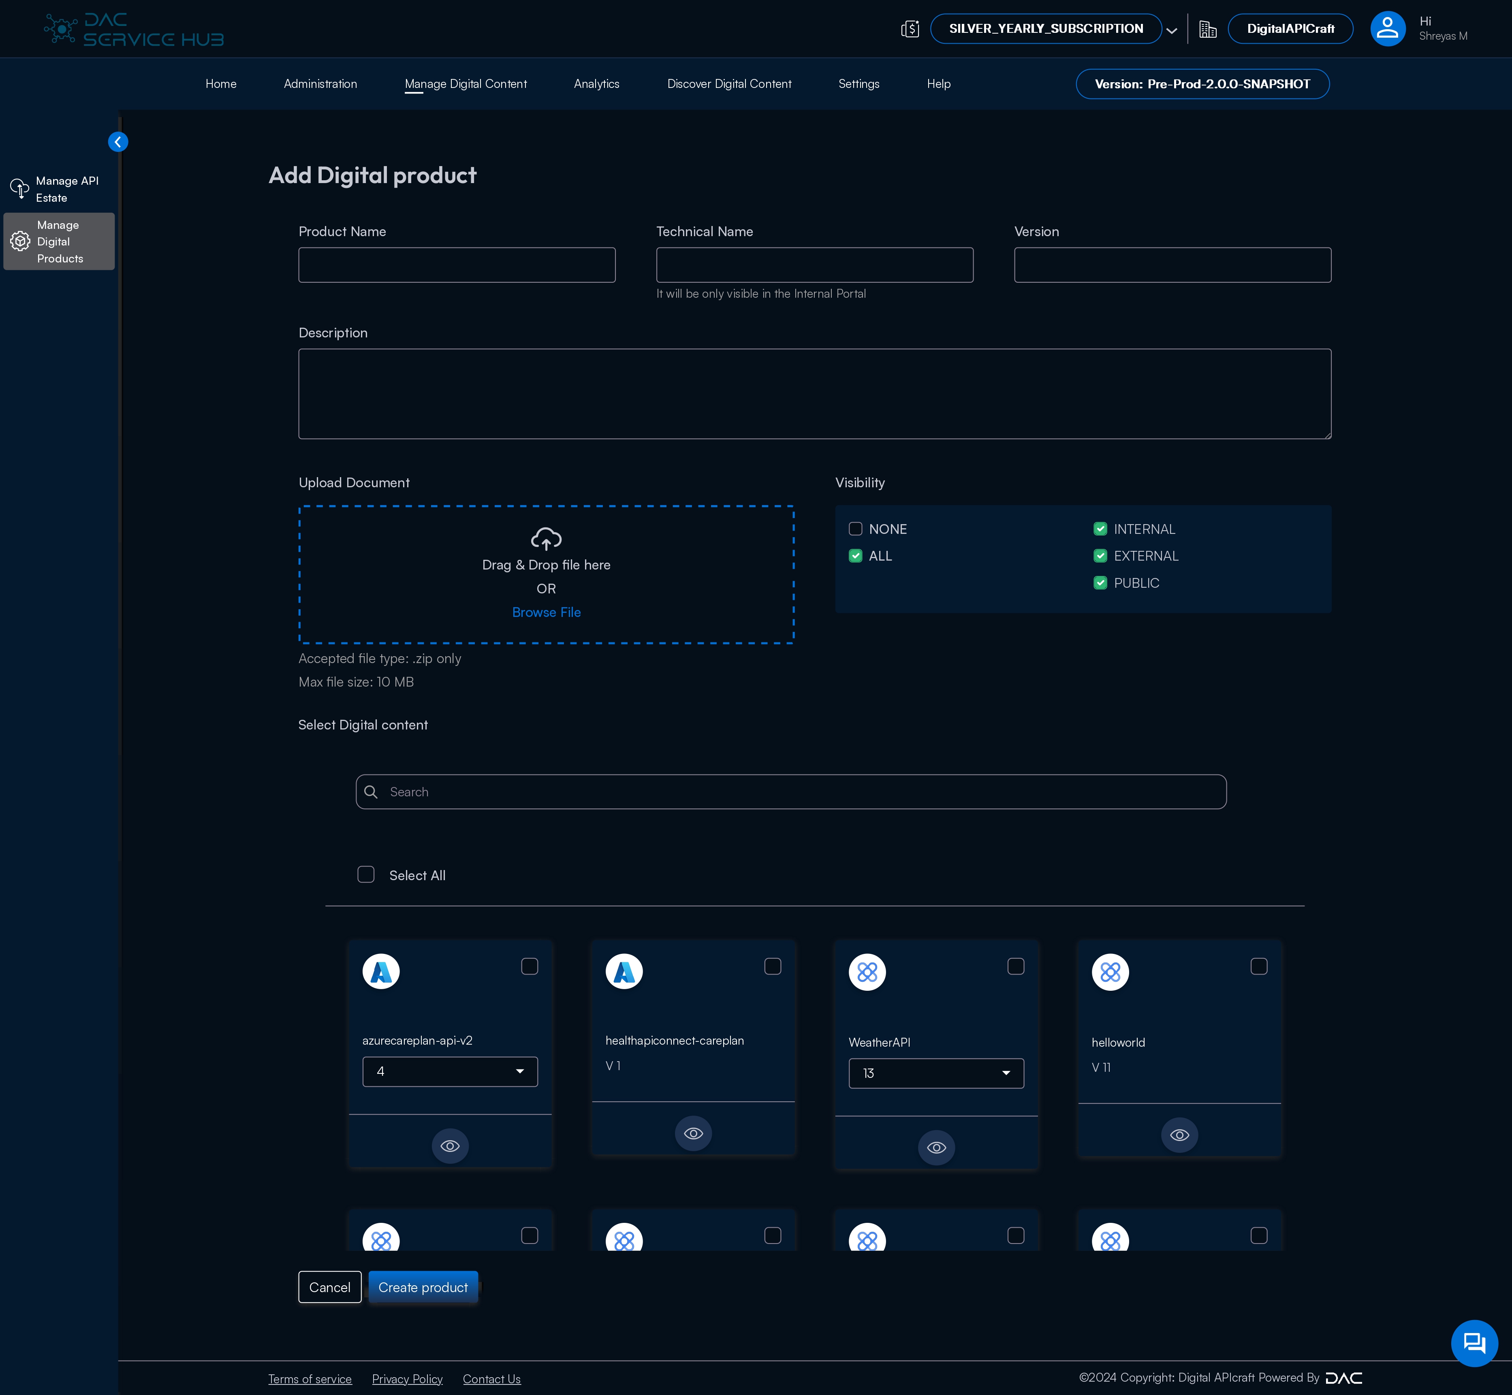Focus the Product Name input field
The width and height of the screenshot is (1512, 1395).
tap(457, 265)
